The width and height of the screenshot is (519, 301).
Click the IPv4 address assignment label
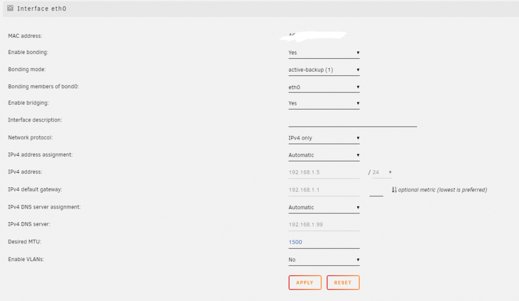coord(40,155)
